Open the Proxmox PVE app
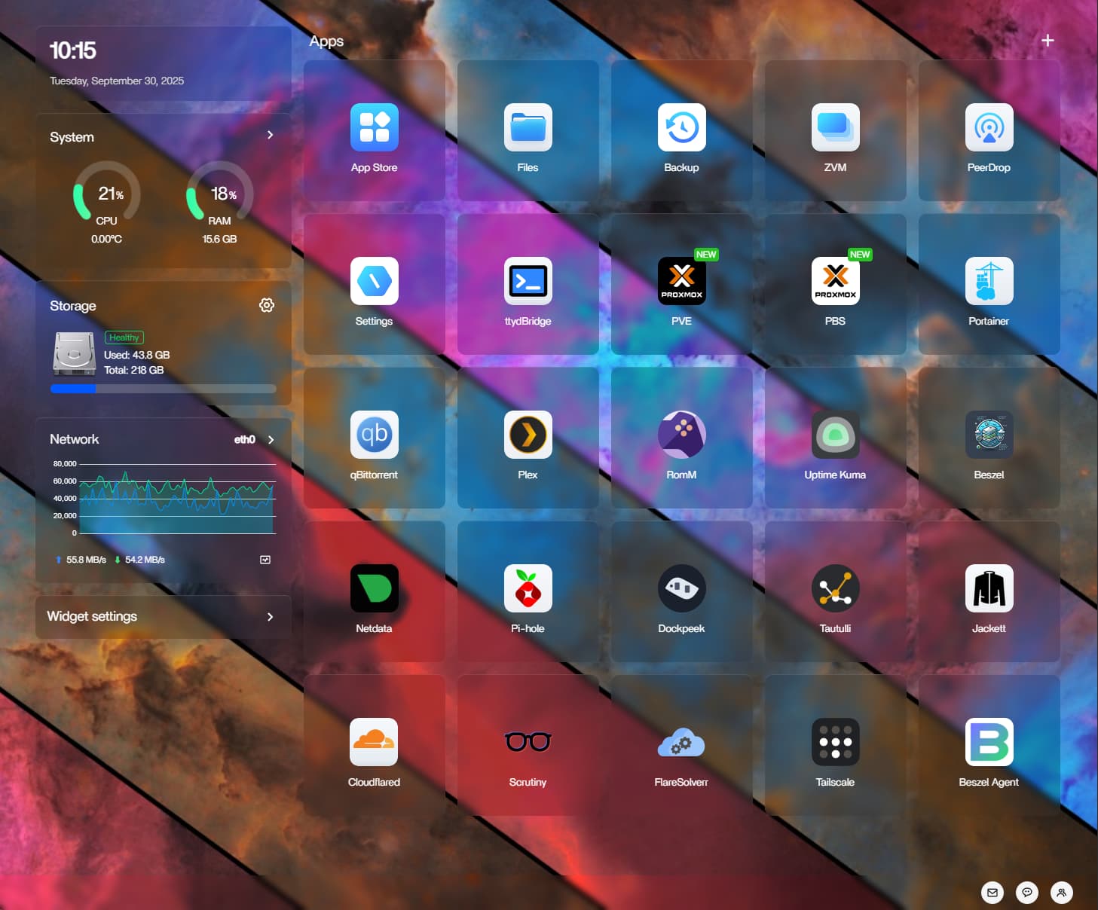Image resolution: width=1098 pixels, height=910 pixels. (681, 282)
